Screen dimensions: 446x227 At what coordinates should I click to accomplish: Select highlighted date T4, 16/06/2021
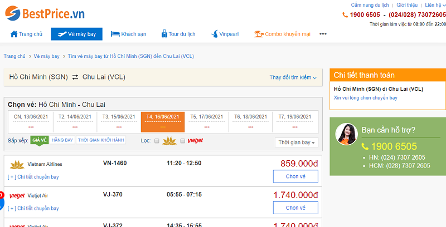[163, 122]
